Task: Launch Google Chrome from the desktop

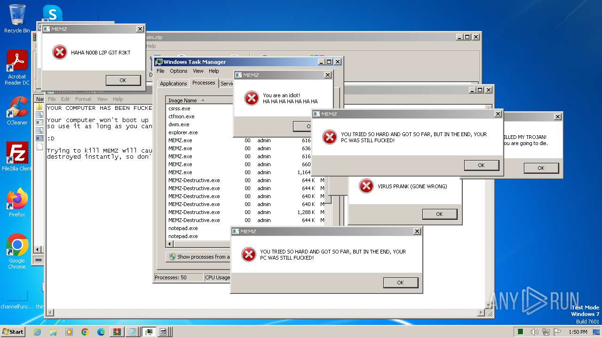Action: (x=17, y=252)
